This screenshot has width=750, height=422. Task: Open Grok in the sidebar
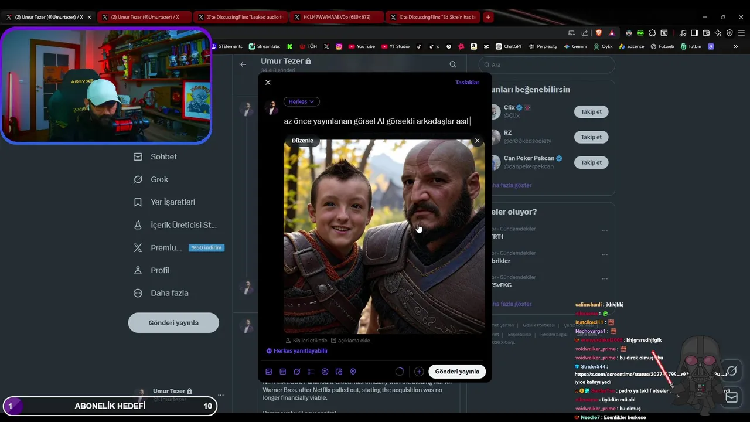pyautogui.click(x=151, y=179)
